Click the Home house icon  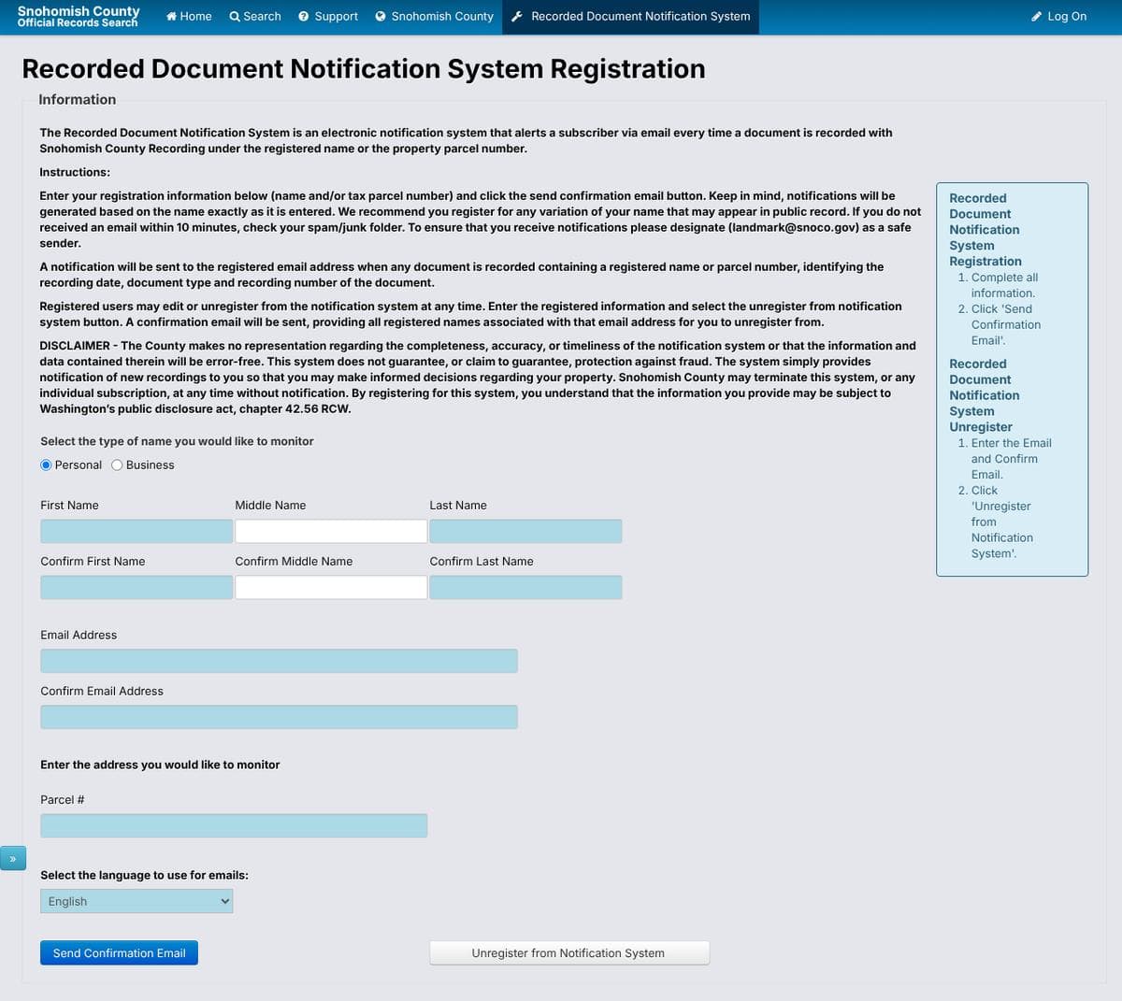point(172,16)
